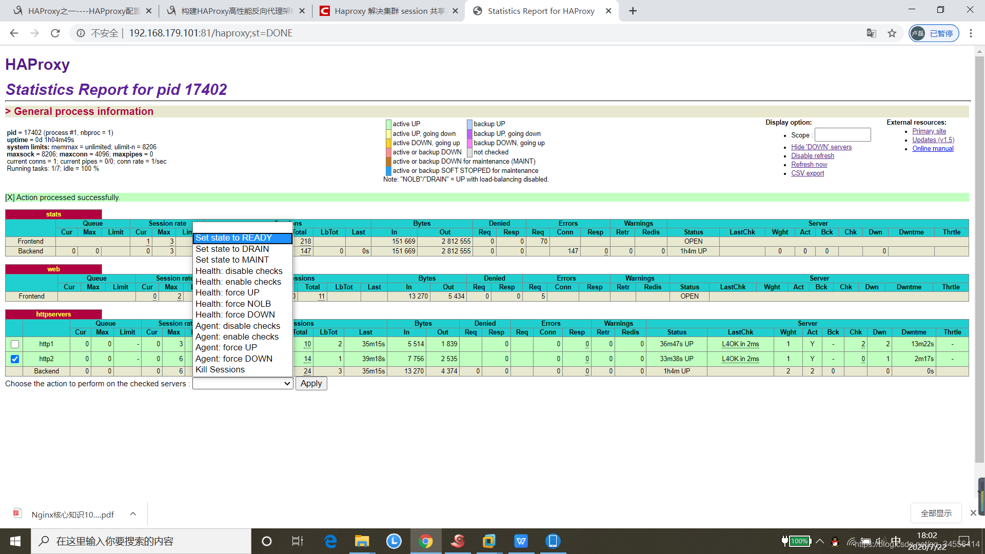Open the action select dropdown
The height and width of the screenshot is (554, 985).
(x=242, y=384)
